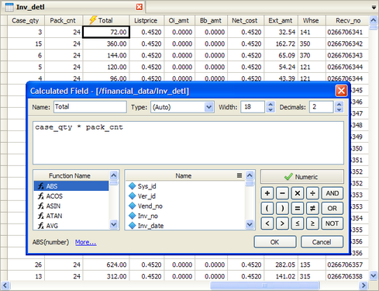The width and height of the screenshot is (379, 291).
Task: Select the Listprice column header
Action: click(146, 20)
